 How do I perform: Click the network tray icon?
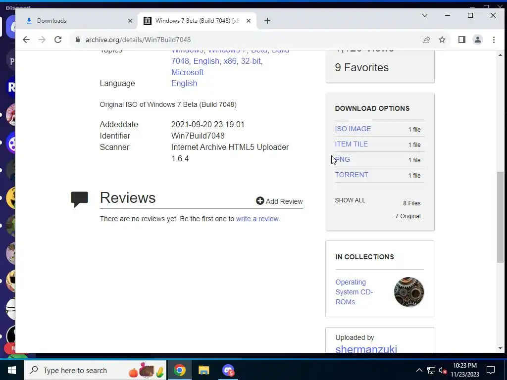click(431, 370)
